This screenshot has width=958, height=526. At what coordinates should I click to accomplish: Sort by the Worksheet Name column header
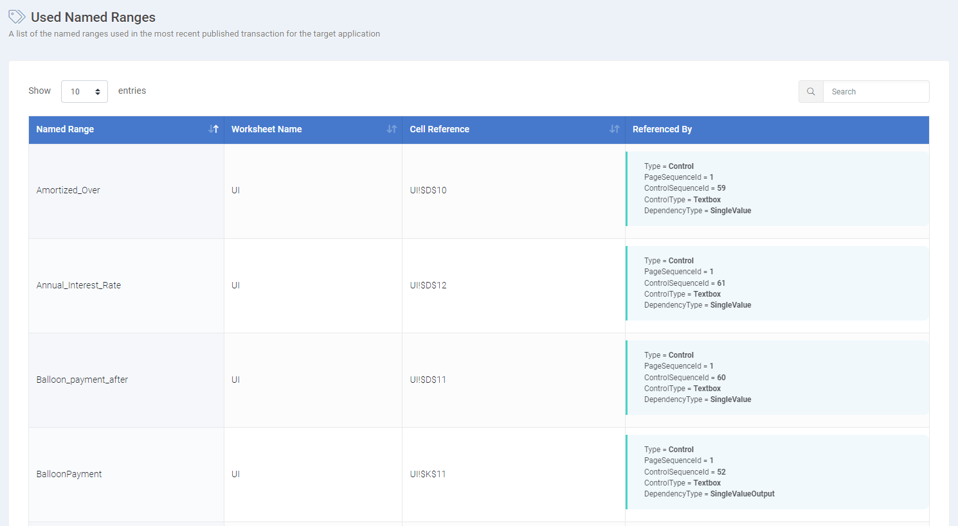coord(266,129)
